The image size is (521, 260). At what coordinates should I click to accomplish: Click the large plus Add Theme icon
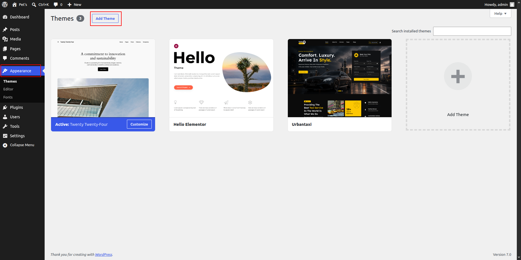tap(458, 76)
